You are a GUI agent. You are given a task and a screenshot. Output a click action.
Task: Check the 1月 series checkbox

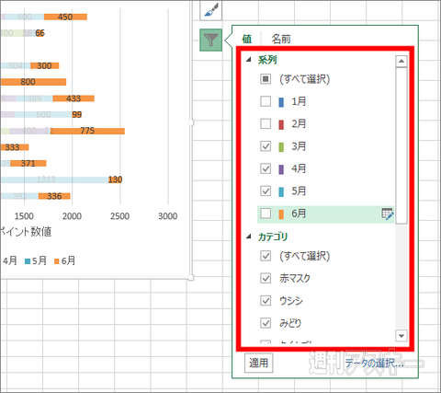point(266,101)
